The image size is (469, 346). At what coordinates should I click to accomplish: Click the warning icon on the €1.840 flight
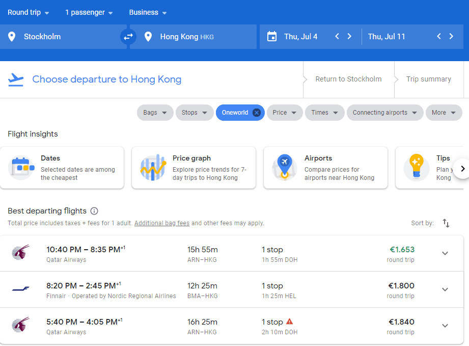[x=290, y=322]
